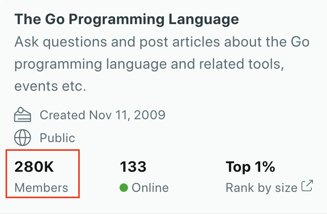327x214 pixels.
Task: Click the Public visibility label
Action: coord(57,138)
